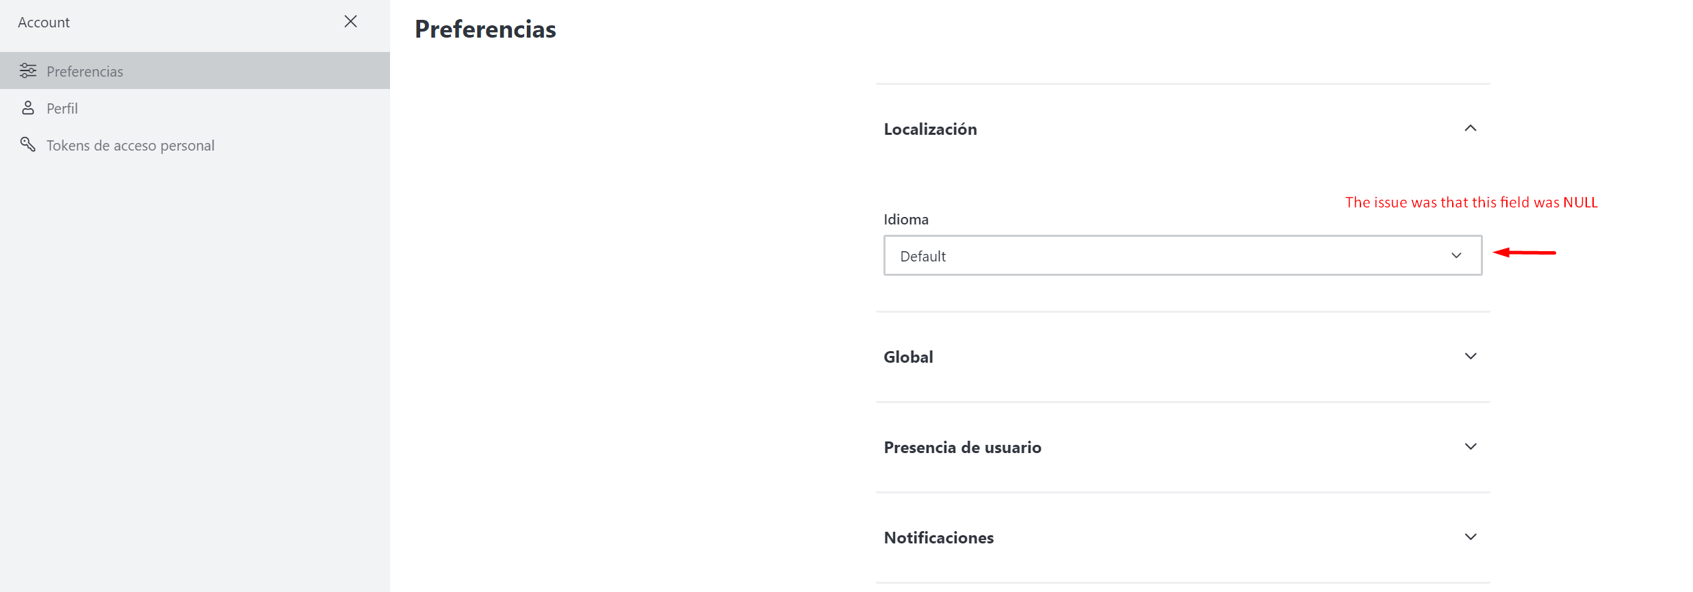Viewport: 1693px width, 592px height.
Task: Select Tokens de acceso personal in sidebar
Action: pos(130,144)
